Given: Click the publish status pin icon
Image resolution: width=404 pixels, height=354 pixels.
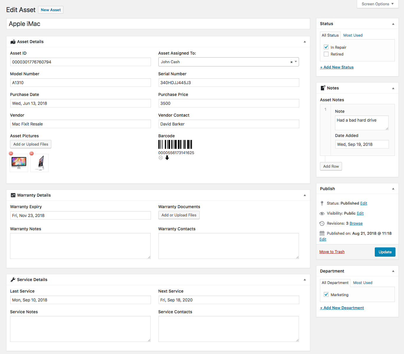Looking at the screenshot, I should point(322,203).
